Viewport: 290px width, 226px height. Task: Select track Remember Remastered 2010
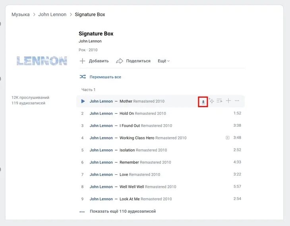click(x=145, y=162)
